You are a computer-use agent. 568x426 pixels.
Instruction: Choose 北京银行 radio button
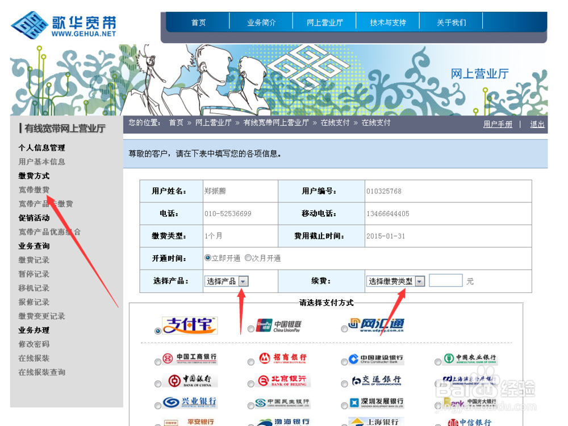[x=250, y=384]
